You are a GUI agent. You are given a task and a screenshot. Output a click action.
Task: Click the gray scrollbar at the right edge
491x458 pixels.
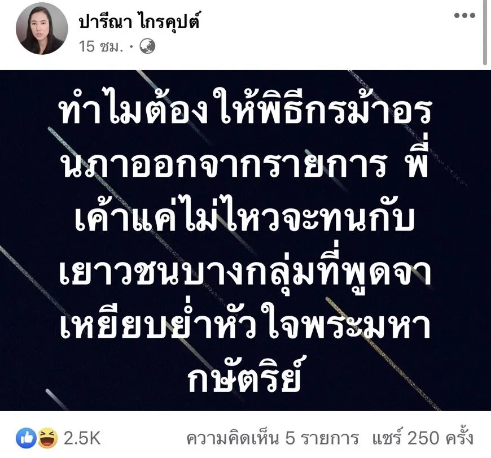tap(485, 33)
